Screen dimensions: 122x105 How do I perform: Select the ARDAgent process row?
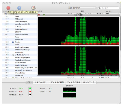pos(20,19)
